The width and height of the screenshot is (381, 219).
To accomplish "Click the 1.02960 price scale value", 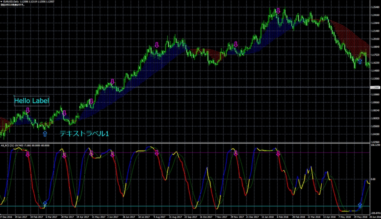I will (375, 142).
